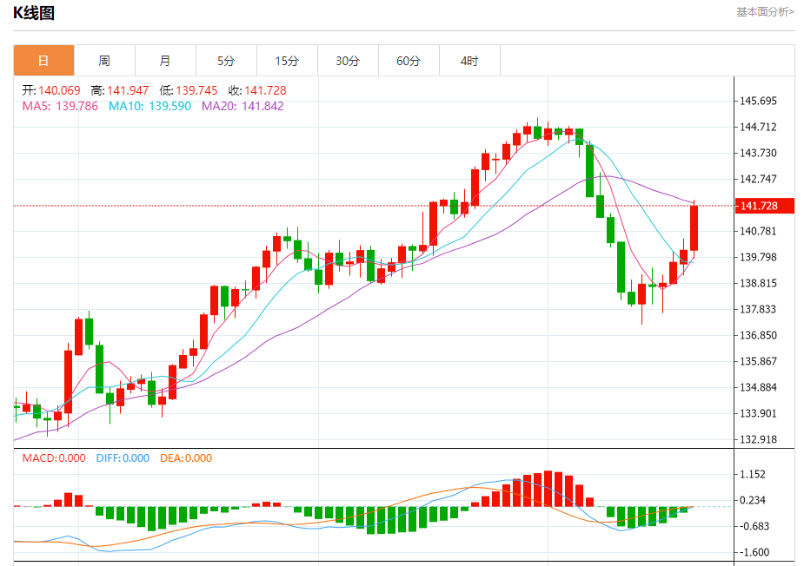This screenshot has height=566, width=804.
Task: Click the MACD:0.000 indicator label
Action: (x=54, y=458)
